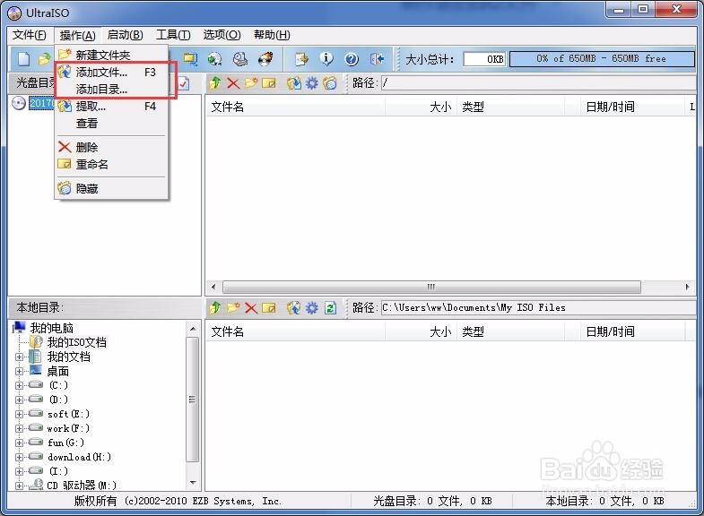Image resolution: width=704 pixels, height=516 pixels.
Task: Sort disc pane by 文件名 column header
Action: pos(295,107)
